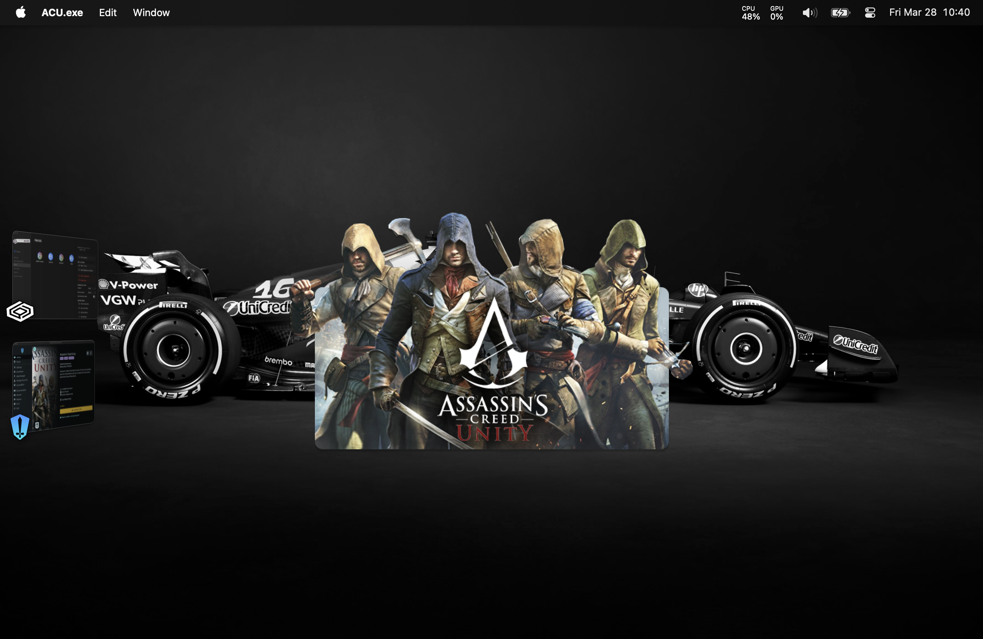
Task: Click the Fri Mar 28 date text
Action: point(912,12)
